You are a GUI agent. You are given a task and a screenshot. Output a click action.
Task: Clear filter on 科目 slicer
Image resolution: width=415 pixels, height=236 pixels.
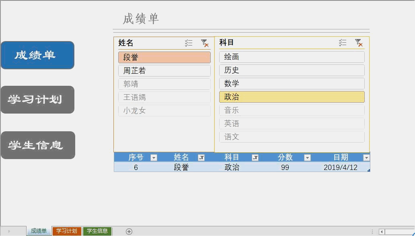pos(359,42)
